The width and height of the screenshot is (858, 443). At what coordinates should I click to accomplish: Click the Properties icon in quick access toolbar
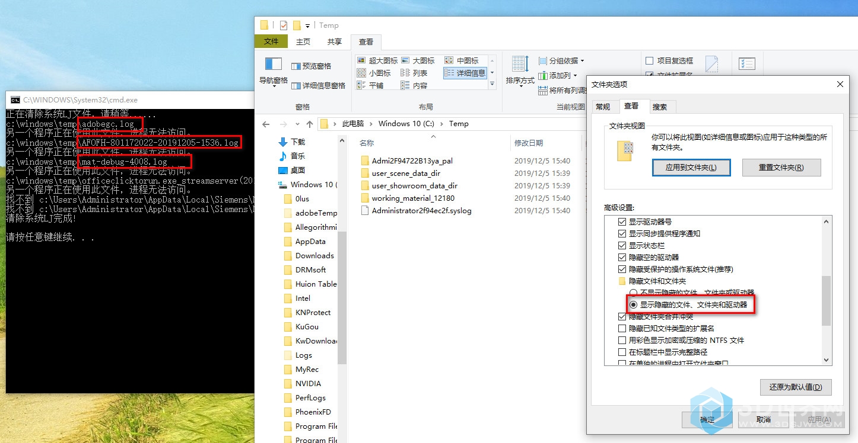click(x=284, y=25)
